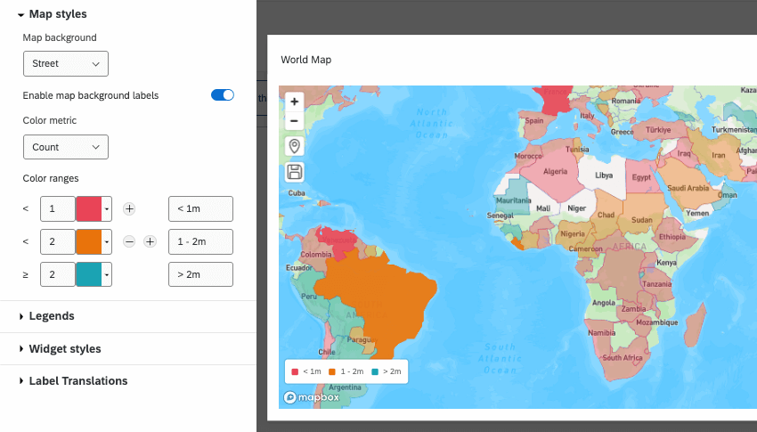Click the orange color swatch
Screen dimensions: 757x432
(89, 241)
